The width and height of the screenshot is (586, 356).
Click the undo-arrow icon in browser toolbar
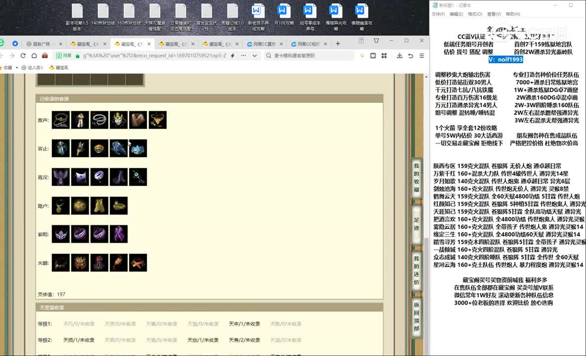coord(411,56)
